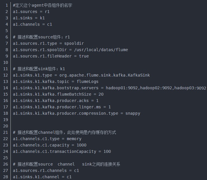Click linger.ms on line 17
Screen dimensions: 207x180
tap(90, 107)
